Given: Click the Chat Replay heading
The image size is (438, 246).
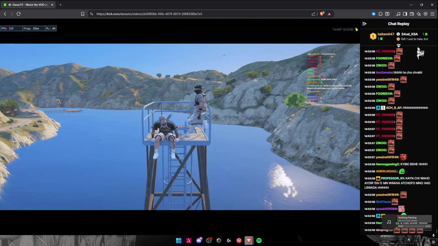Looking at the screenshot, I should pos(398,24).
